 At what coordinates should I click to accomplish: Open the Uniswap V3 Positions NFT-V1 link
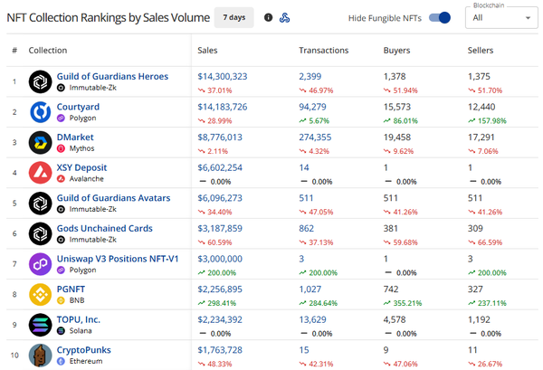coord(118,259)
